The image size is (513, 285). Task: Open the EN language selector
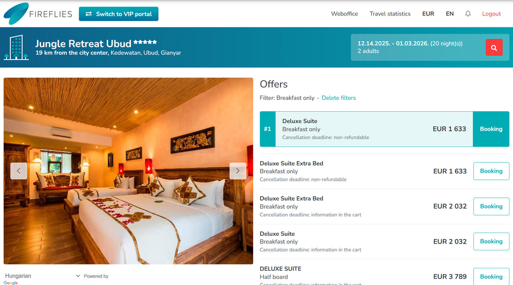click(x=450, y=14)
